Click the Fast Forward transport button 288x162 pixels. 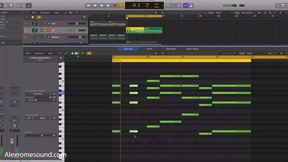click(95, 5)
